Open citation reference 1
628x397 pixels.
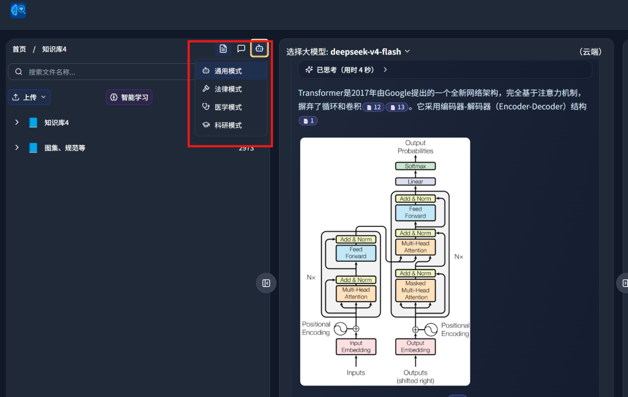(308, 121)
